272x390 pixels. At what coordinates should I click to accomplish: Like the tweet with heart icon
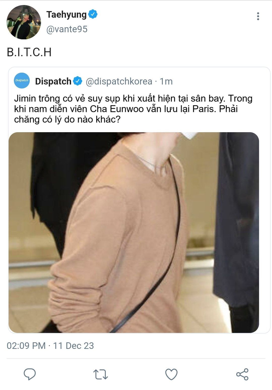[x=171, y=374]
